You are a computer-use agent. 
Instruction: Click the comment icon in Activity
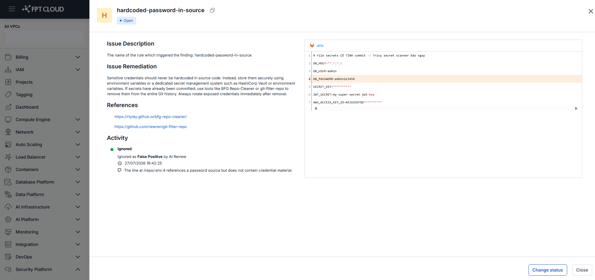pyautogui.click(x=119, y=170)
